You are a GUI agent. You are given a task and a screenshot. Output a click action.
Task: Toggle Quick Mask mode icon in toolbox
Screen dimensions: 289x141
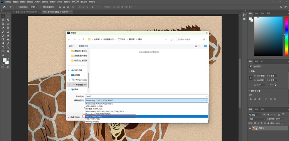point(3,68)
